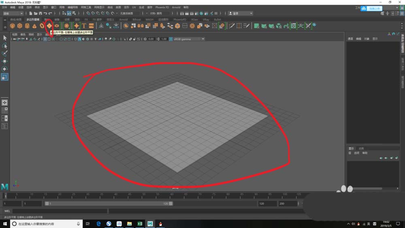Activate the Scale tool in left toolbox
This screenshot has height=228, width=405.
(x=5, y=77)
